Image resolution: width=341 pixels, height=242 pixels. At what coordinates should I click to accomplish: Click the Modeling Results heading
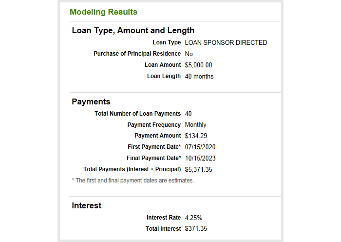[103, 12]
